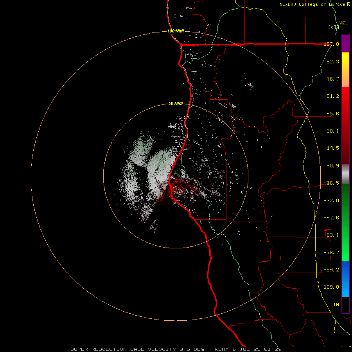
Task: Click the 61.2 velocity scale value
Action: tap(333, 96)
